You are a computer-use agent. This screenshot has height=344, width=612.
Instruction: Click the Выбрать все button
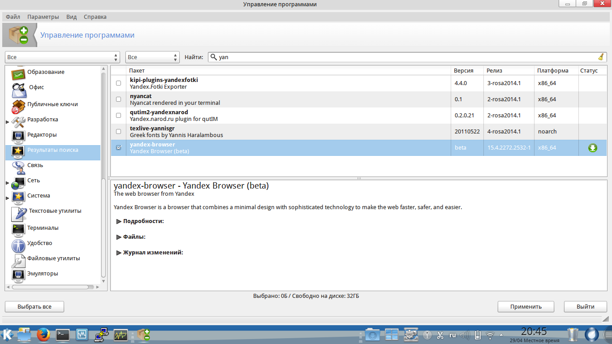pyautogui.click(x=34, y=307)
